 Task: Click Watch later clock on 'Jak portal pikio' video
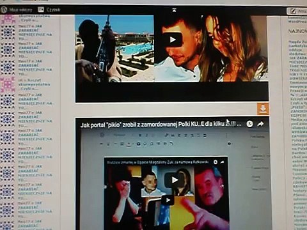pos(249,124)
